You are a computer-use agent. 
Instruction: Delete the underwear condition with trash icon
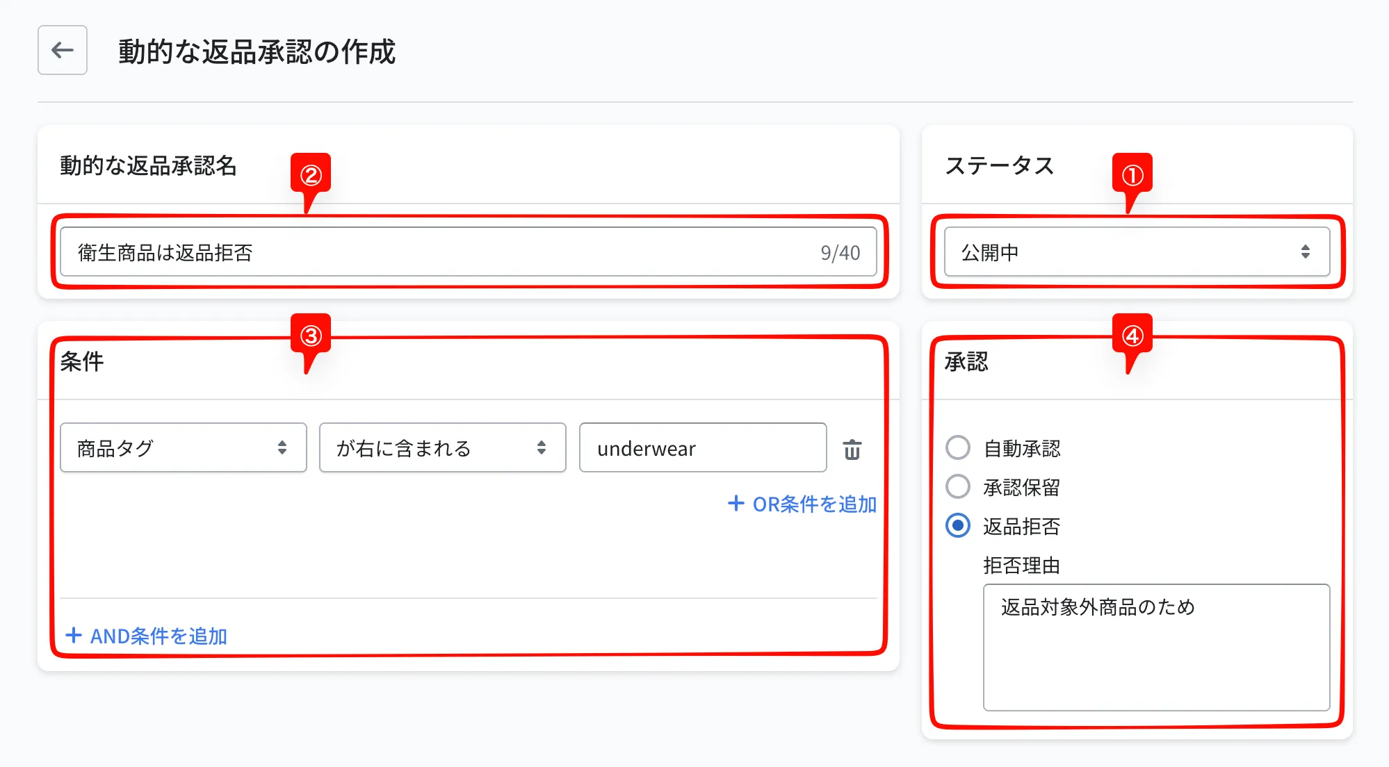852,450
